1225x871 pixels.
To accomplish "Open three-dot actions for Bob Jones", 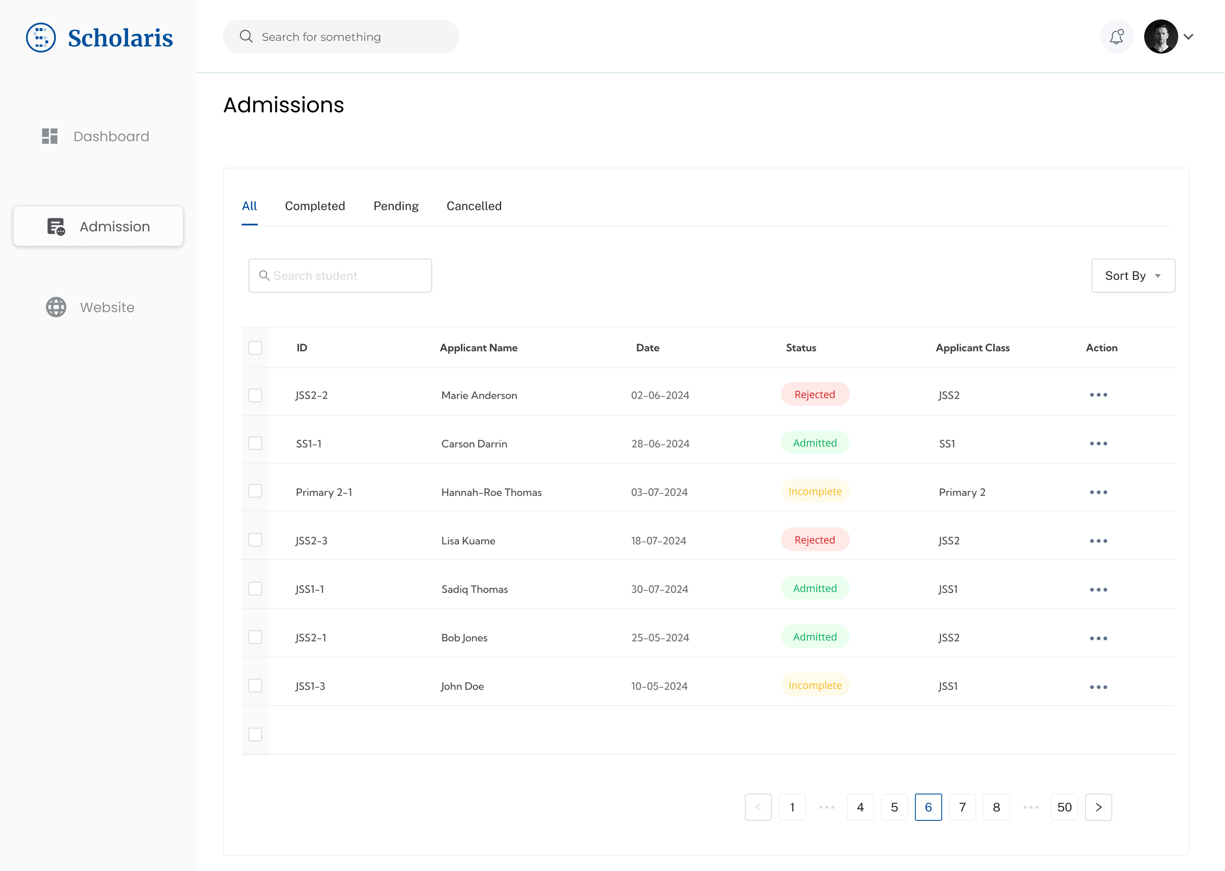I will click(1098, 638).
